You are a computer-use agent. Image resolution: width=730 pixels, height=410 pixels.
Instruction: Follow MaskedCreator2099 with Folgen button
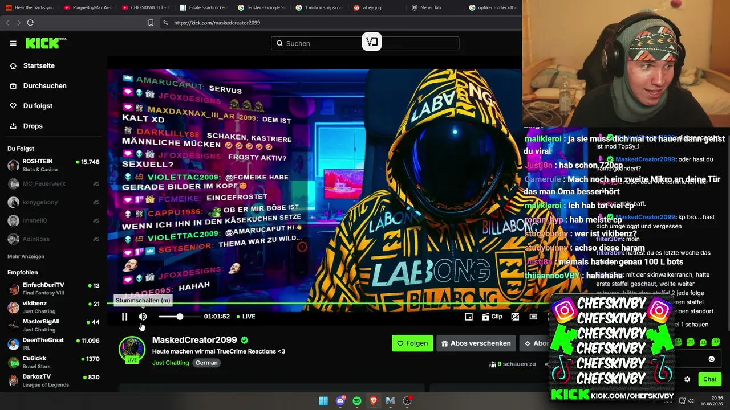click(x=412, y=343)
